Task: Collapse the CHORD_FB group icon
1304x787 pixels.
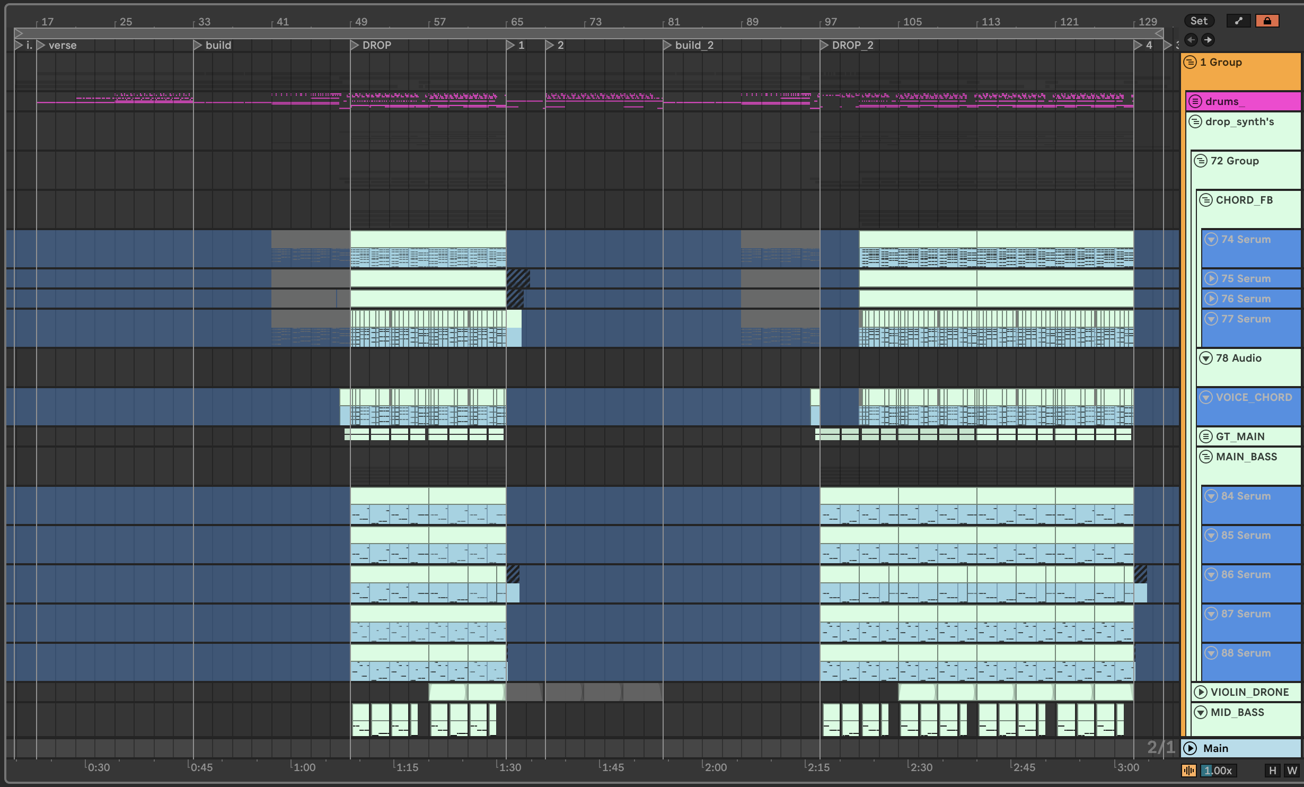Action: [x=1206, y=200]
